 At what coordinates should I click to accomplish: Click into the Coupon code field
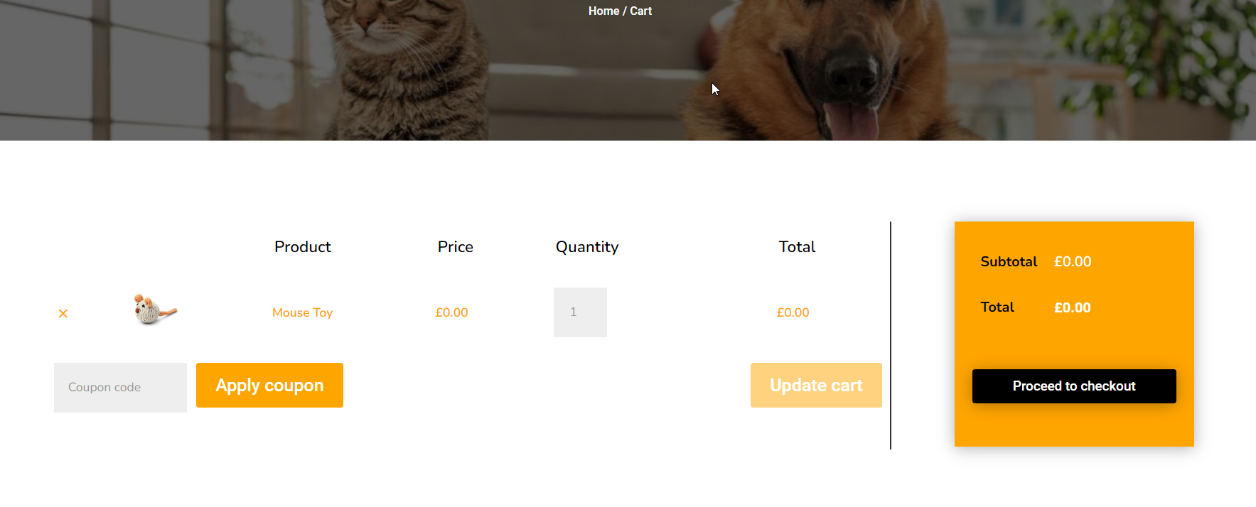click(x=120, y=387)
